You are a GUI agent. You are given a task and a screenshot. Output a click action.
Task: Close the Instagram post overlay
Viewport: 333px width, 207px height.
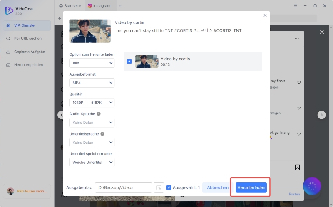[x=322, y=32]
